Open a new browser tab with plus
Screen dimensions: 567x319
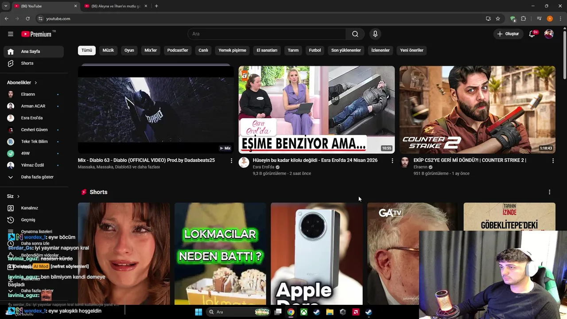click(x=156, y=6)
